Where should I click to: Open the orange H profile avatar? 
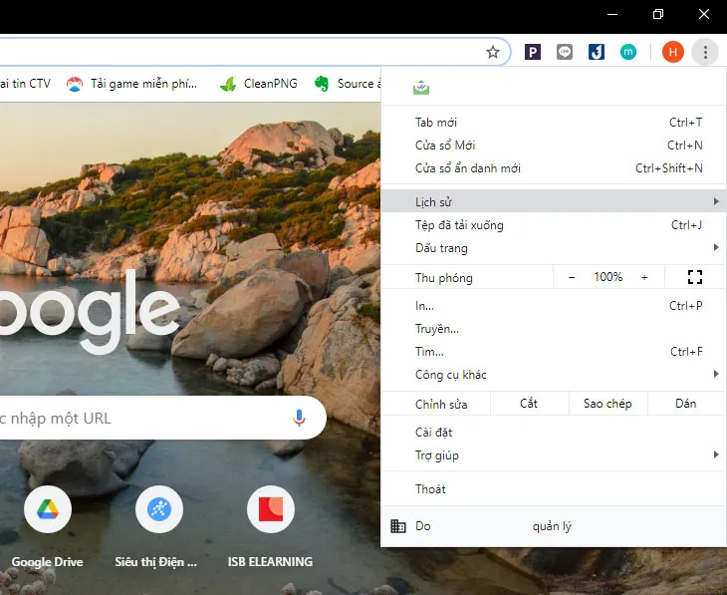pyautogui.click(x=672, y=52)
